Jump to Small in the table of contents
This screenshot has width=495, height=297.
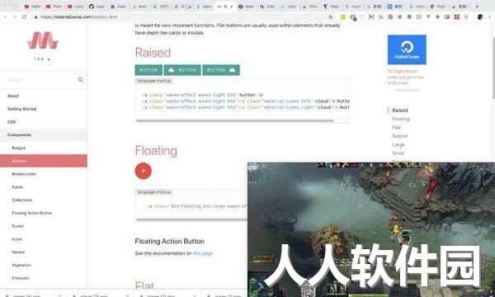point(398,153)
